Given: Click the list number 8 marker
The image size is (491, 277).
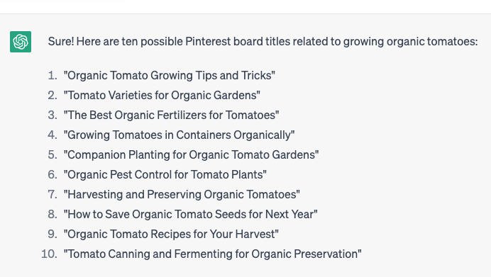Looking at the screenshot, I should tap(53, 215).
